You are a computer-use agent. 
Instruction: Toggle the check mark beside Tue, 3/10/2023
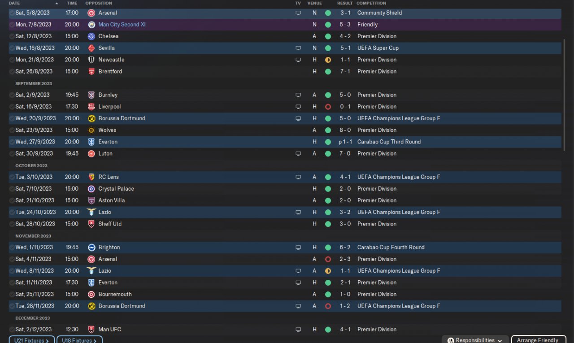click(12, 177)
